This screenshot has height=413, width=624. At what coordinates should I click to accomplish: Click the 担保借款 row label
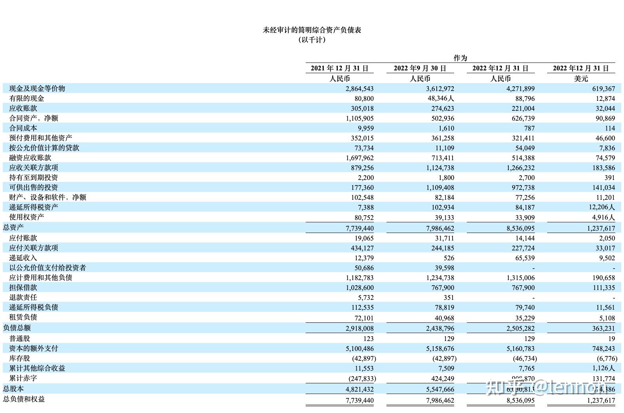pyautogui.click(x=23, y=287)
